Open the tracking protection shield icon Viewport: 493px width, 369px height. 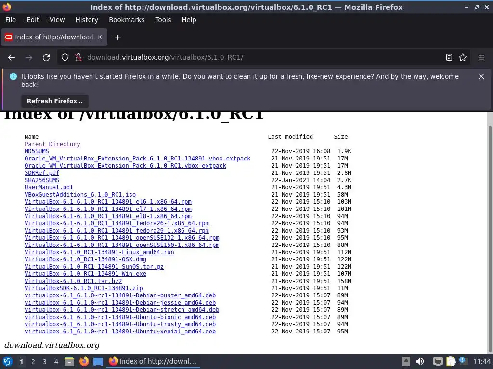(65, 58)
